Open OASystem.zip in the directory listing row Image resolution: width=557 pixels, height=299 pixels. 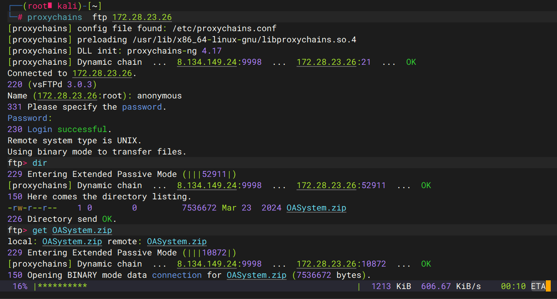pyautogui.click(x=316, y=208)
